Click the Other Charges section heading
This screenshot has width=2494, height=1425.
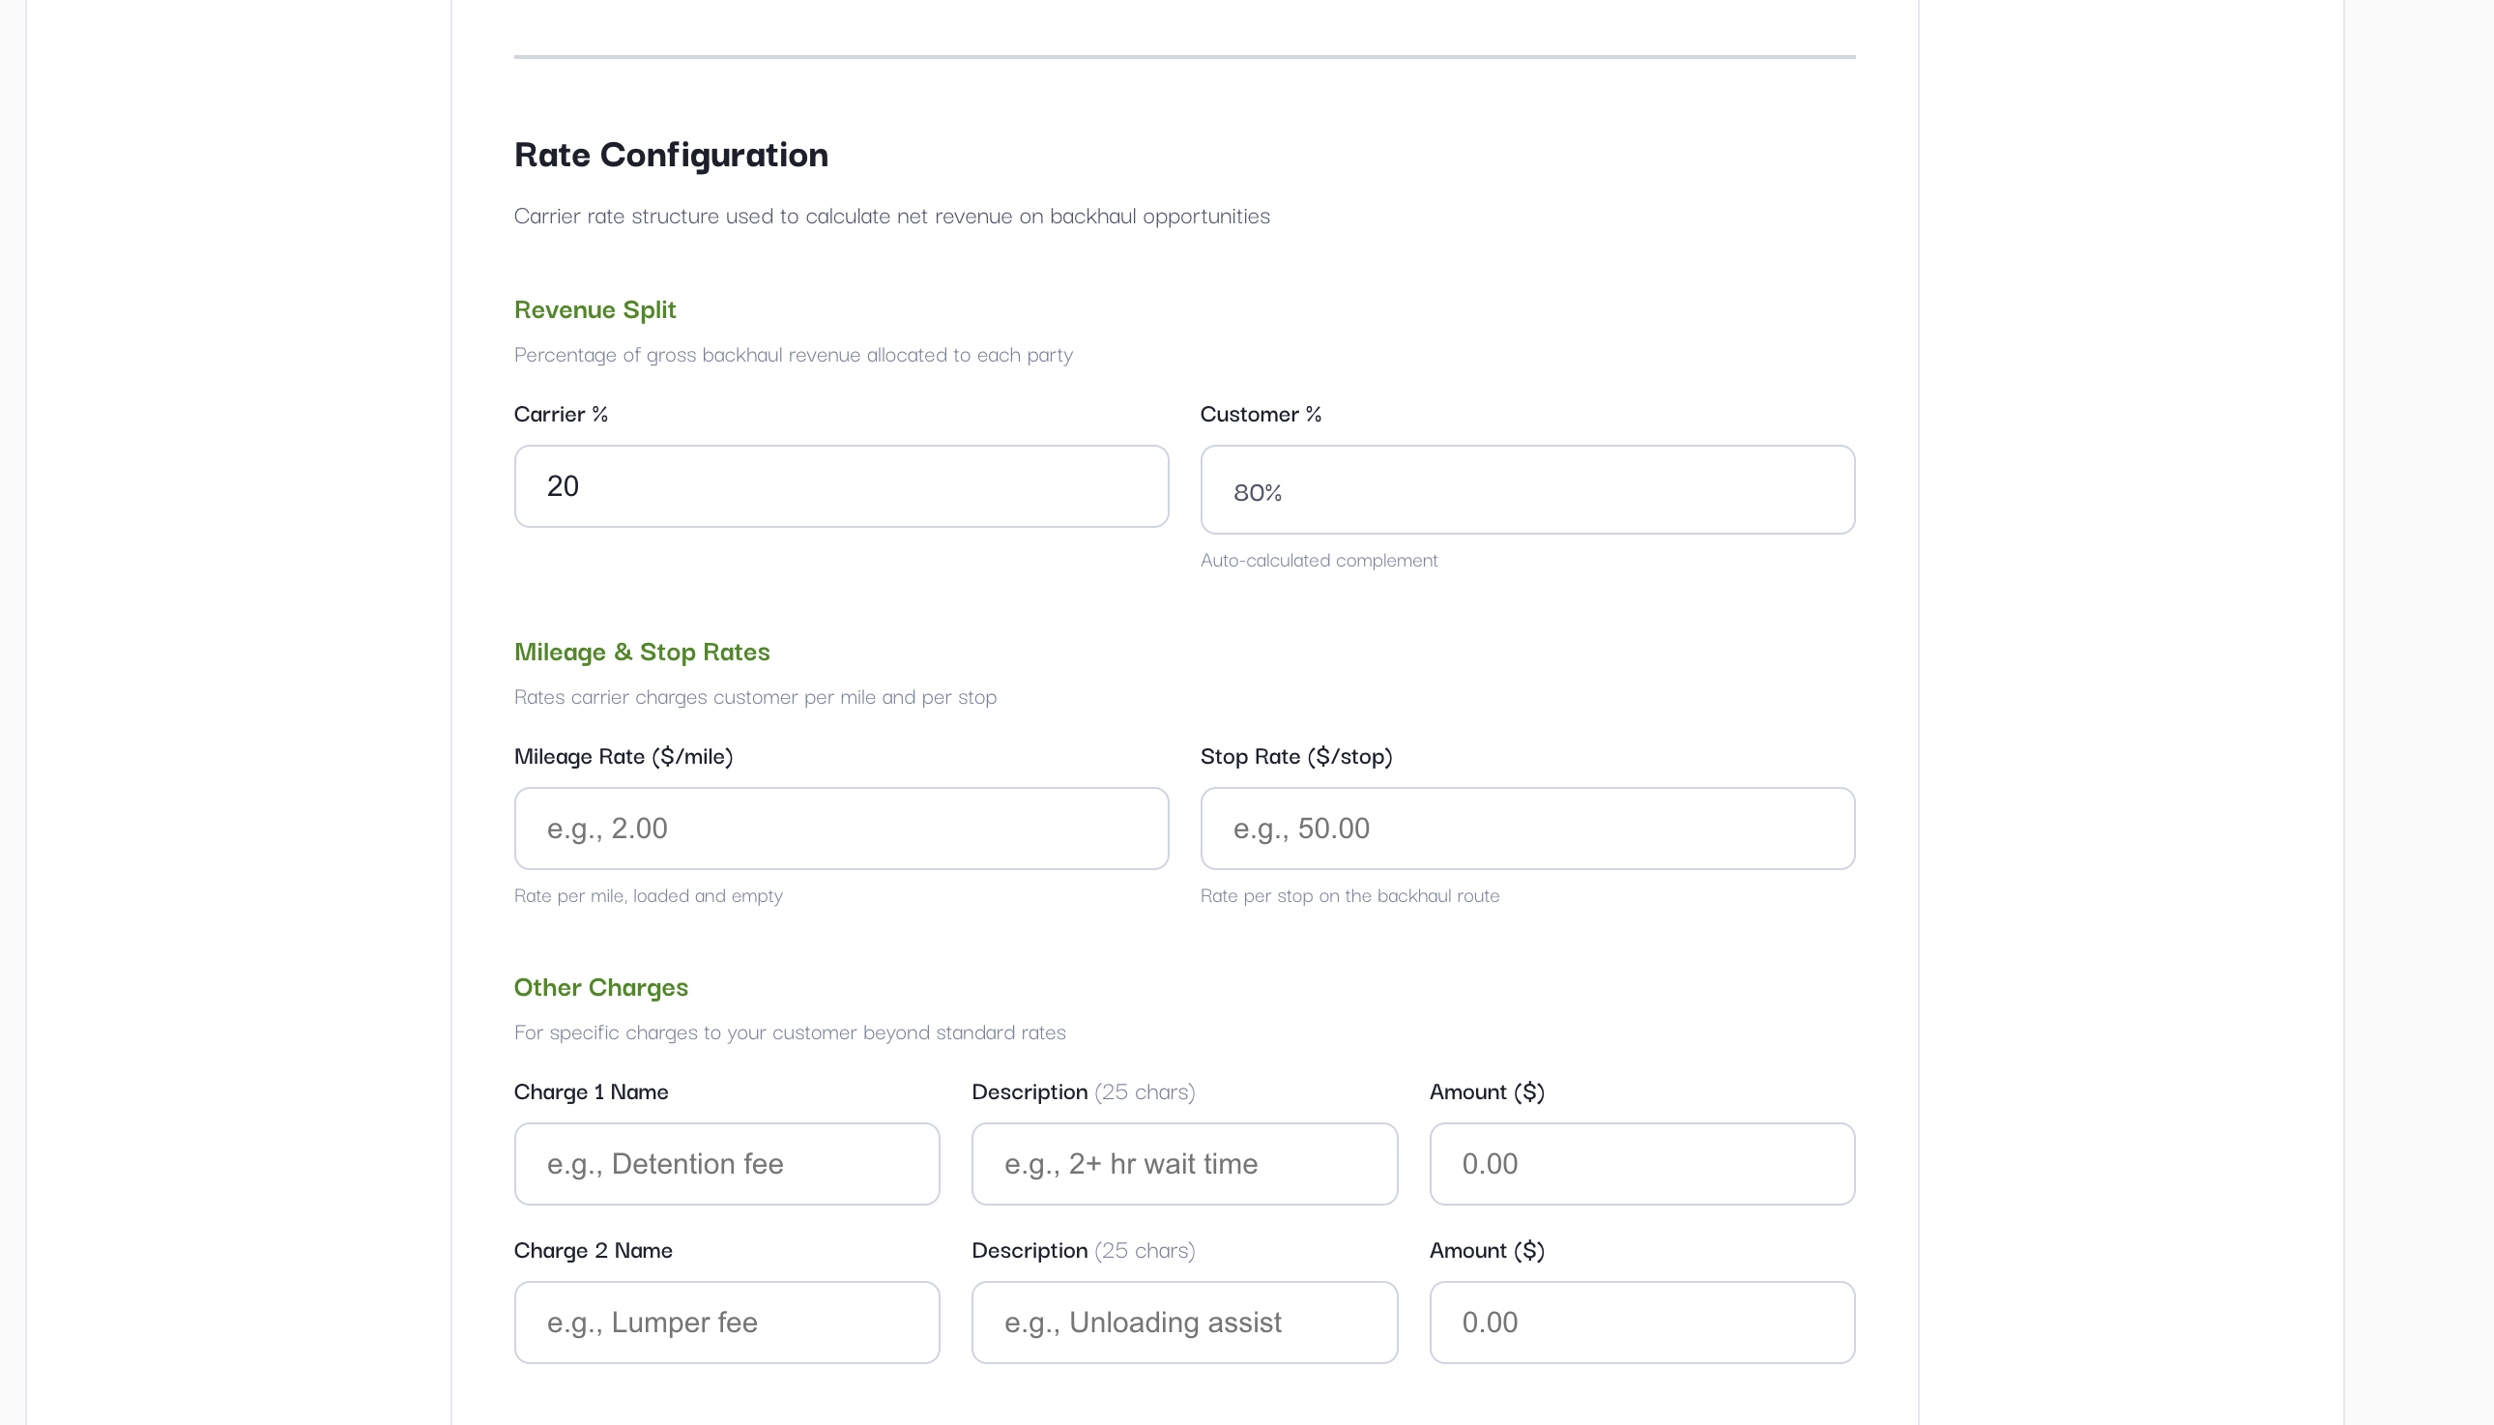pyautogui.click(x=600, y=987)
